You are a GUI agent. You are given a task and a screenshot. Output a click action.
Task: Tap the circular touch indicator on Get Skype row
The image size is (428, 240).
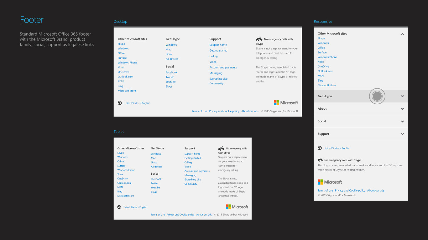[377, 96]
